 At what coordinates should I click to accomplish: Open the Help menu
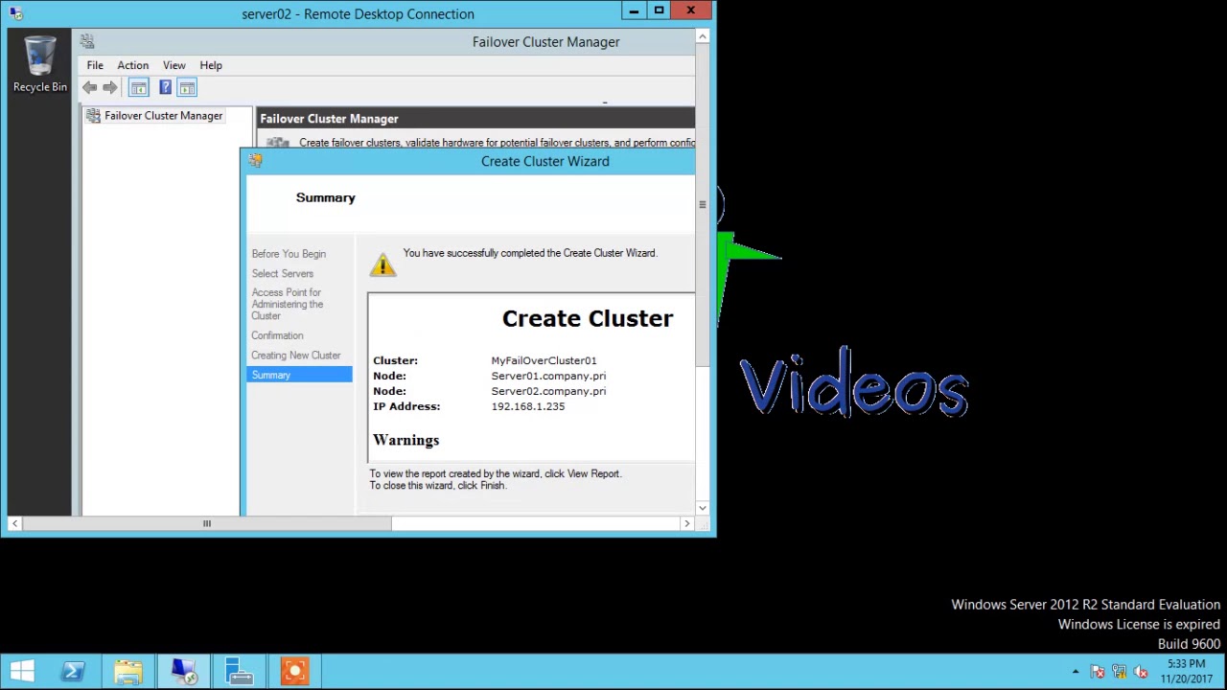pos(211,65)
